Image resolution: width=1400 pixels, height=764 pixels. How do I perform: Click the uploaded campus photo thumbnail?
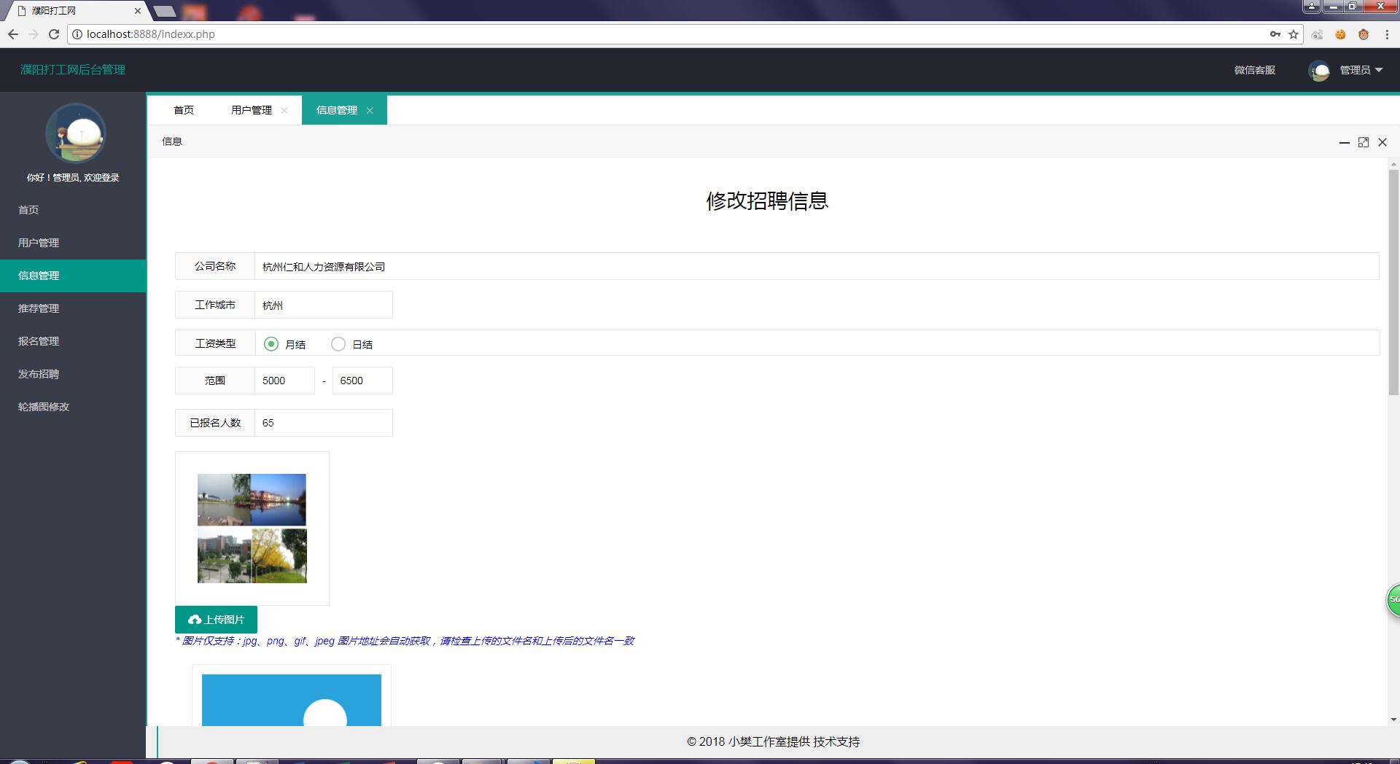click(x=252, y=529)
